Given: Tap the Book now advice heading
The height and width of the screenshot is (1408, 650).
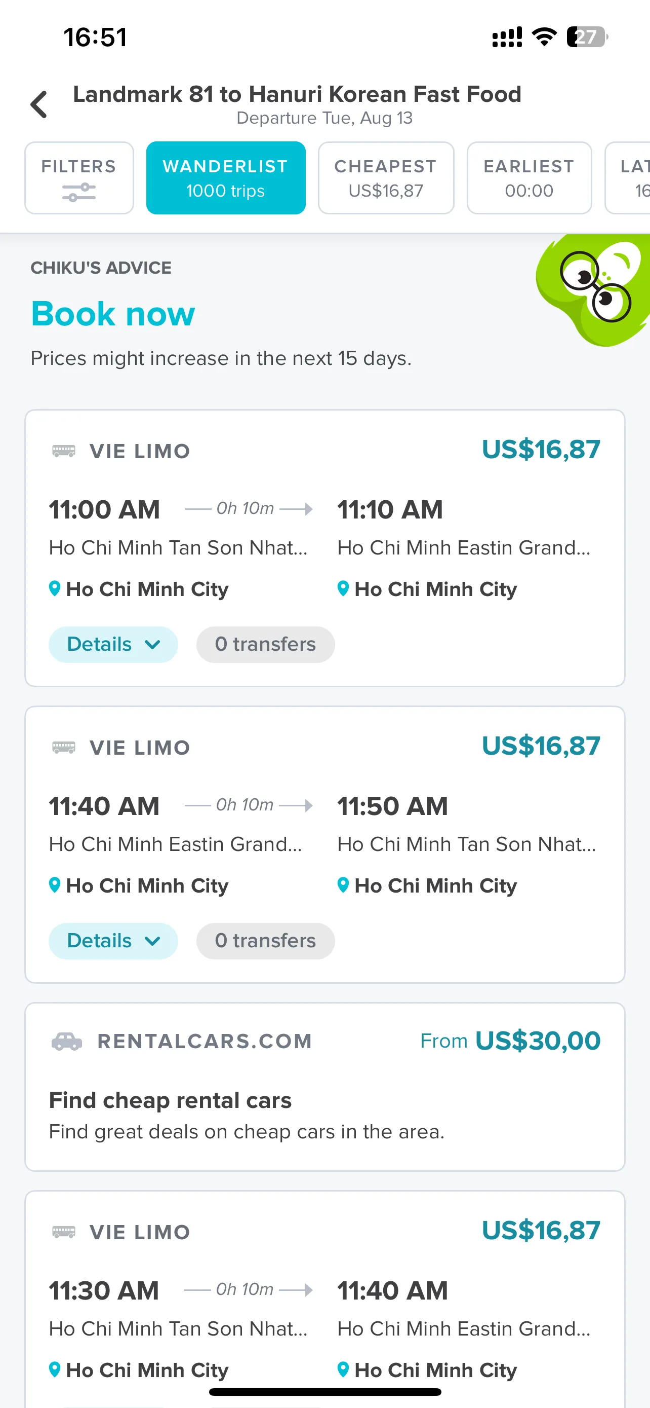Looking at the screenshot, I should pos(113,314).
